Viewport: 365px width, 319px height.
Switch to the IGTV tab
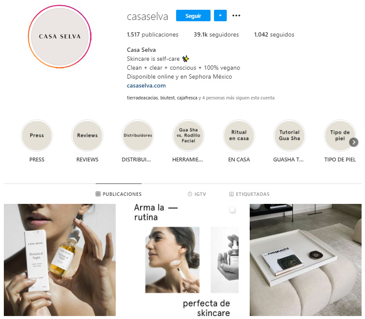tap(197, 194)
